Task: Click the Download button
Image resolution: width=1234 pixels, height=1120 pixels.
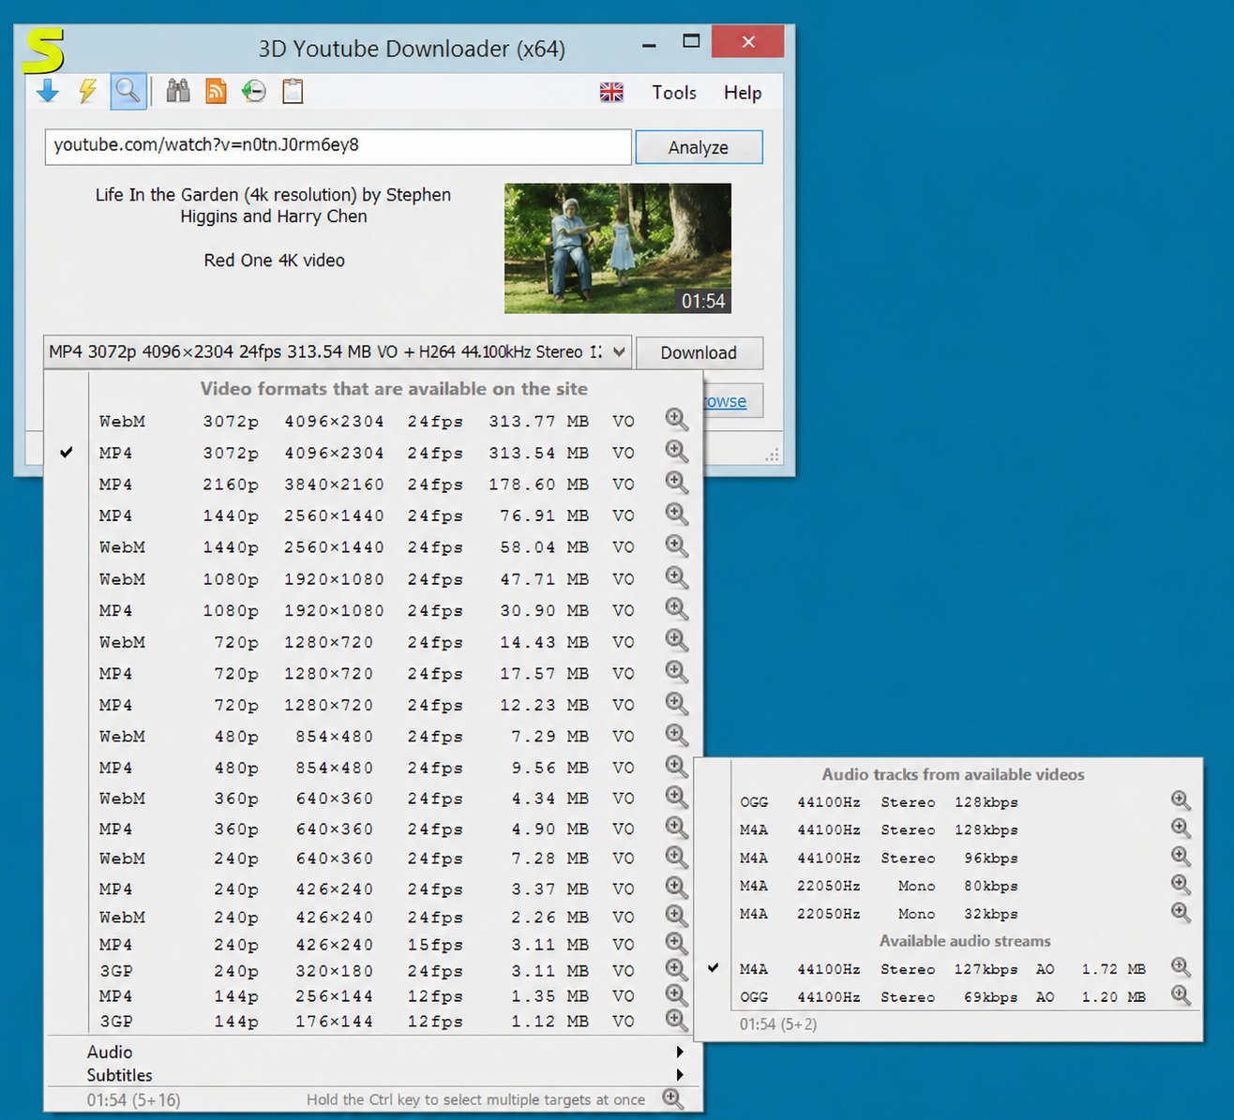Action: point(699,352)
